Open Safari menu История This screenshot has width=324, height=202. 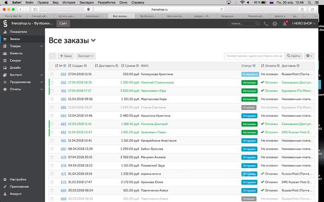[70, 3]
